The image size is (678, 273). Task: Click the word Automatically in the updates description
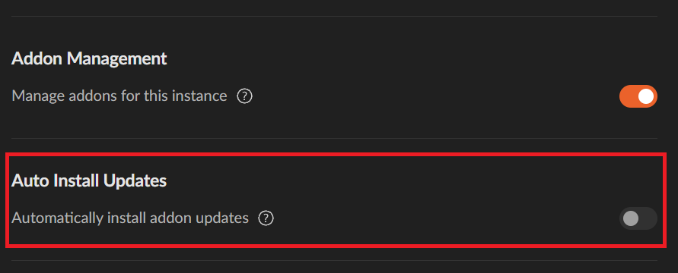(56, 218)
